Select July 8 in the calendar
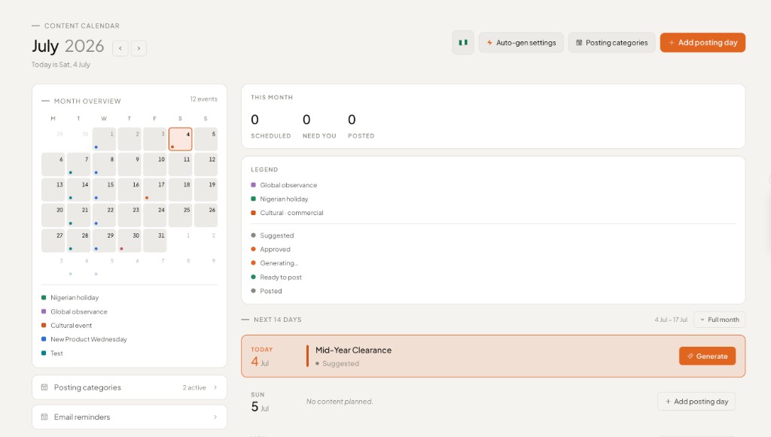Screen dimensions: 771x437 click(x=104, y=165)
